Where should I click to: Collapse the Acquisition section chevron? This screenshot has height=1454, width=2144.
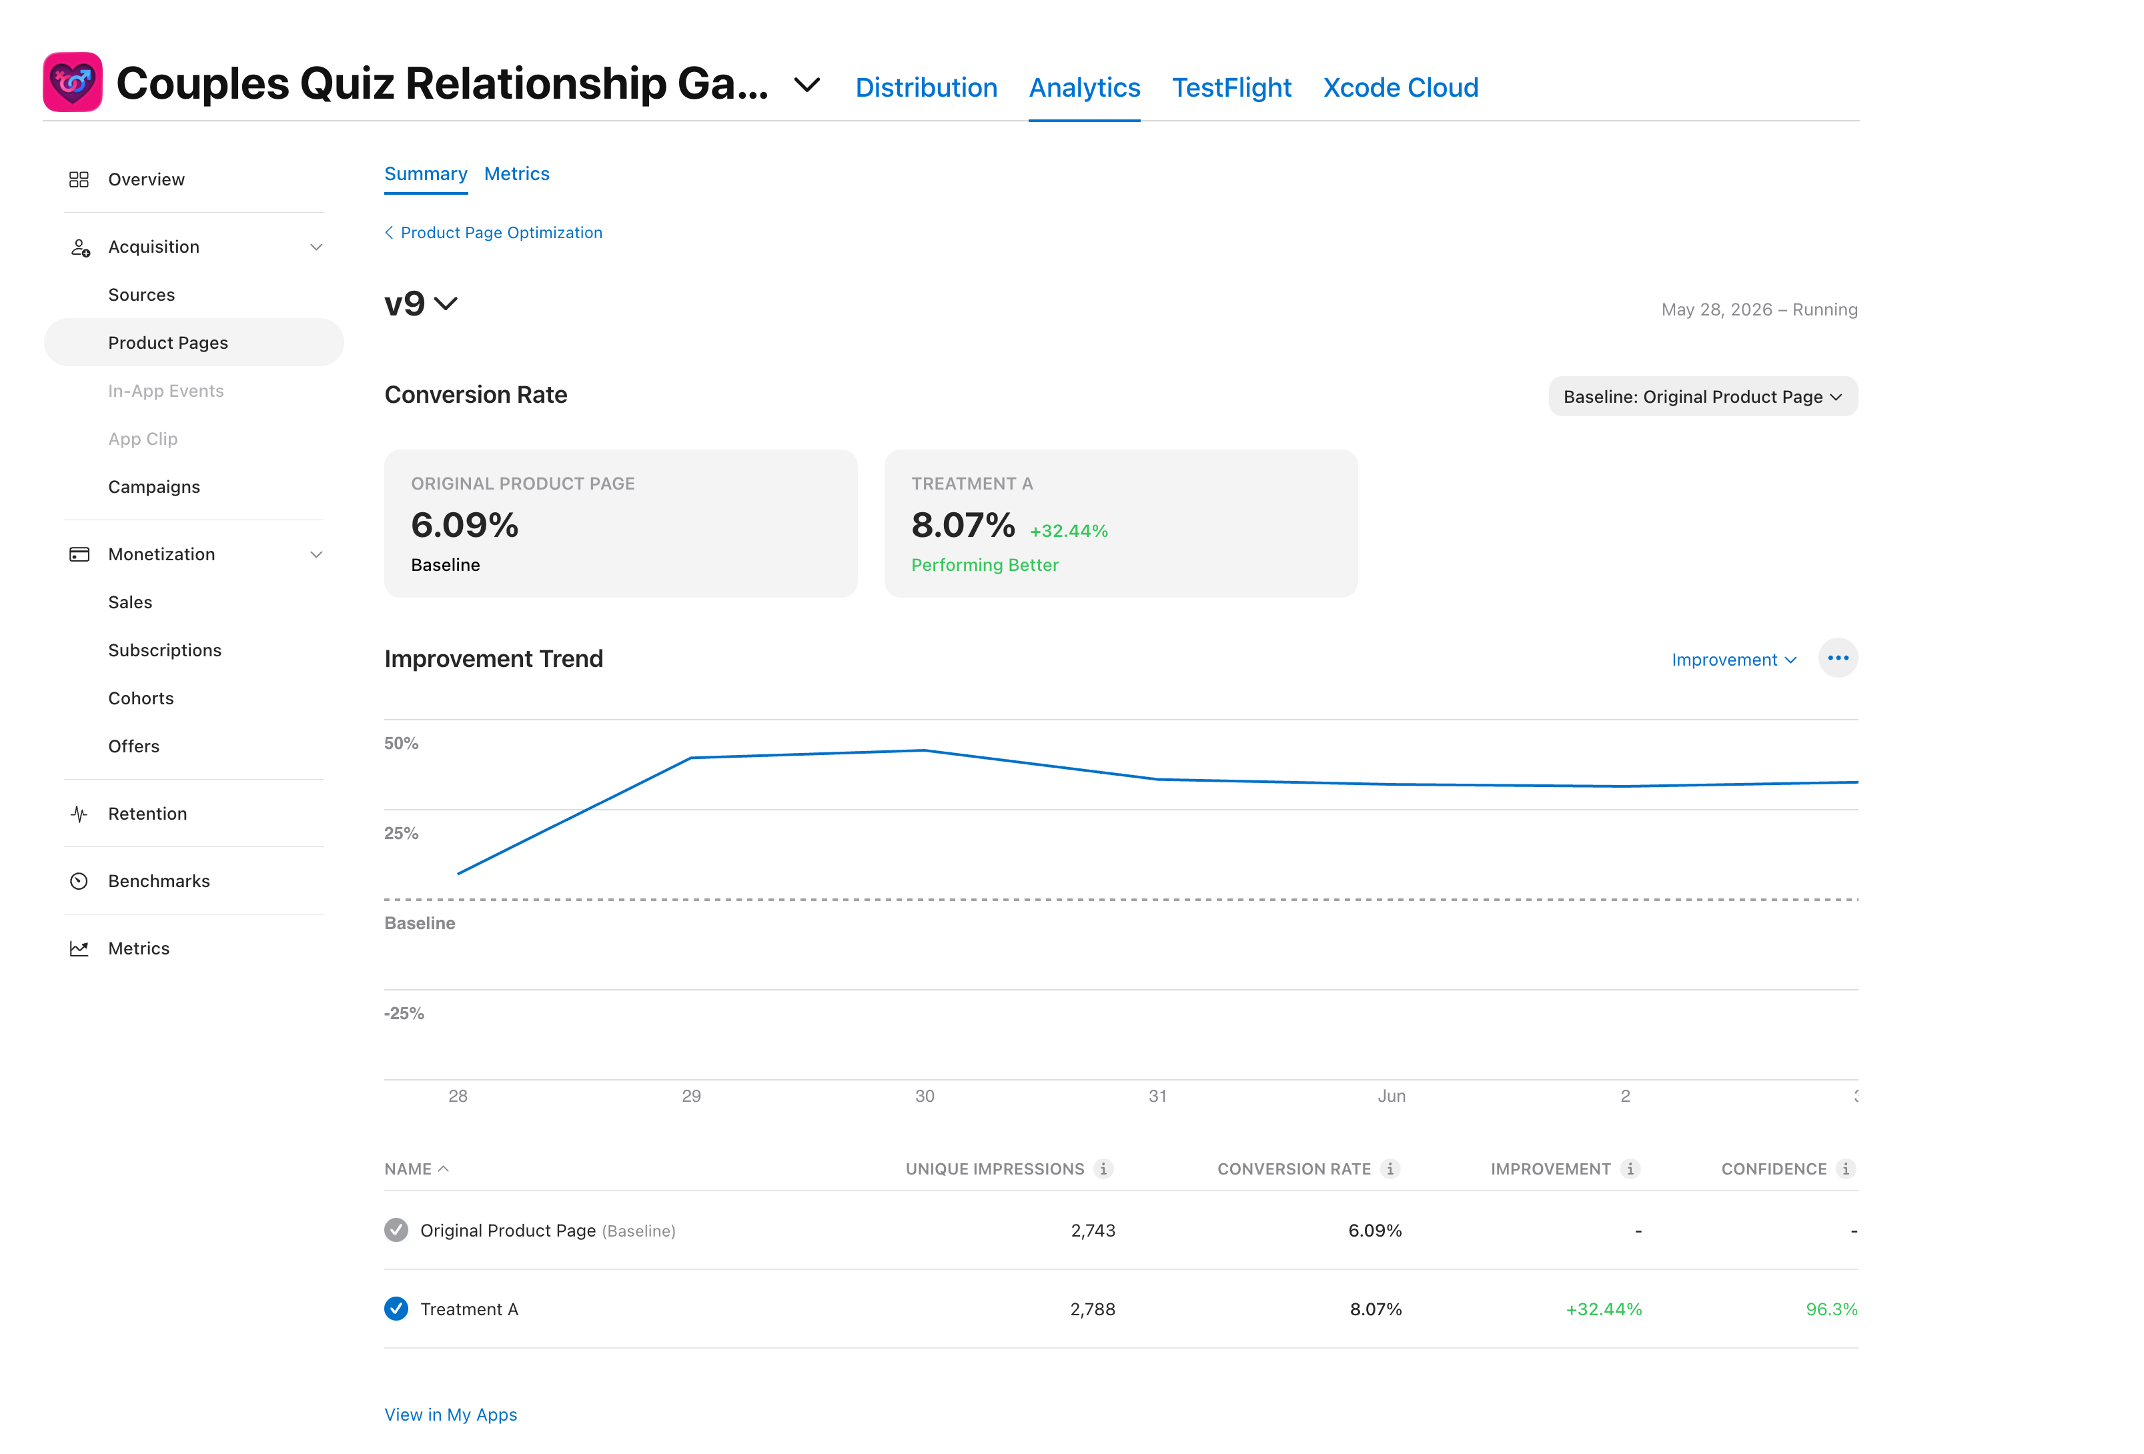tap(316, 247)
